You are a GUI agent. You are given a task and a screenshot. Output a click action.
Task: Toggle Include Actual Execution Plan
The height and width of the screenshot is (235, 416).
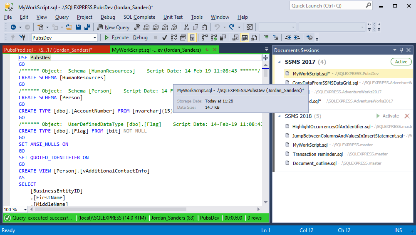click(205, 38)
